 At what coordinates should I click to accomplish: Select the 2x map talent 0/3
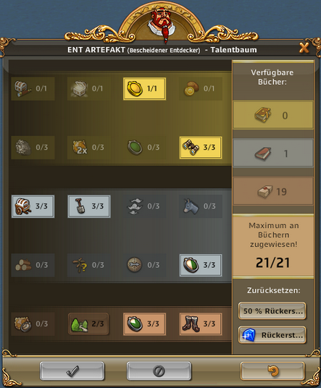point(89,148)
